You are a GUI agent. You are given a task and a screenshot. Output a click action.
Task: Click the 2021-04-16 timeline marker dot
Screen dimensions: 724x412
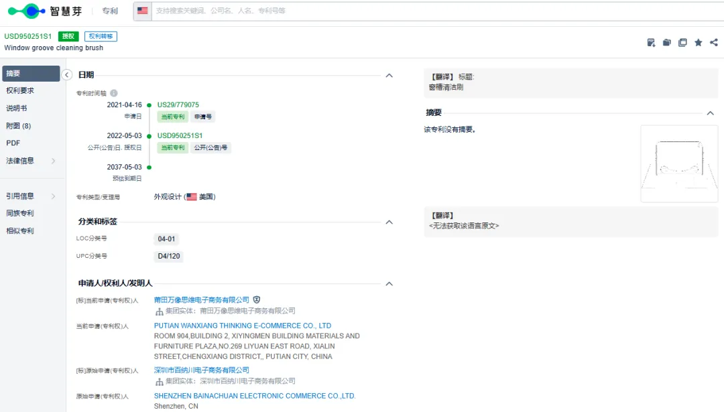(149, 105)
